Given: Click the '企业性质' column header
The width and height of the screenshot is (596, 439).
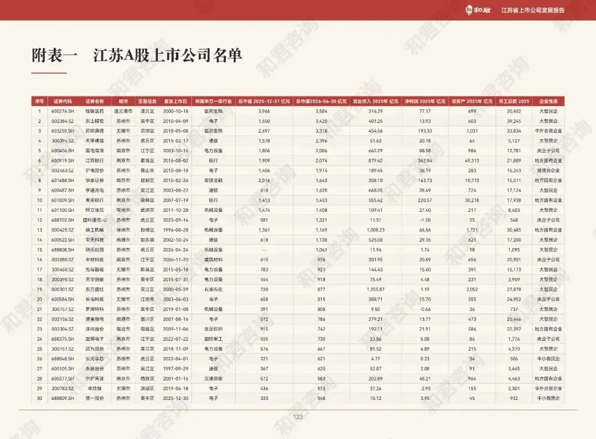Looking at the screenshot, I should point(549,101).
